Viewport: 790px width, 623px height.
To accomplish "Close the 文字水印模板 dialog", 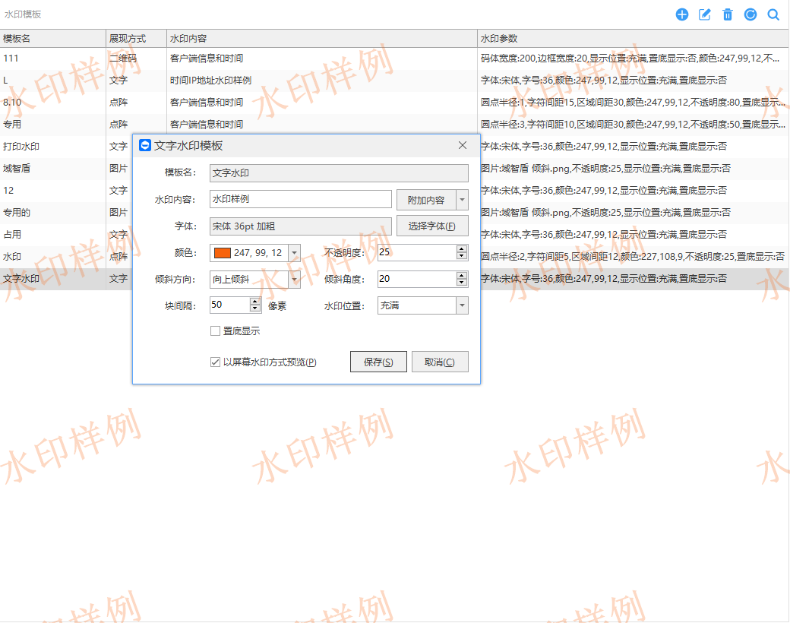I will click(463, 145).
